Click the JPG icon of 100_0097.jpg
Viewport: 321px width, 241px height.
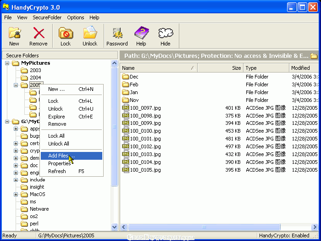[126, 108]
